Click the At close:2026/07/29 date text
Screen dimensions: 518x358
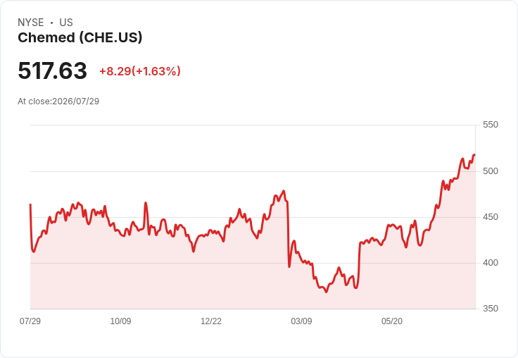click(58, 101)
